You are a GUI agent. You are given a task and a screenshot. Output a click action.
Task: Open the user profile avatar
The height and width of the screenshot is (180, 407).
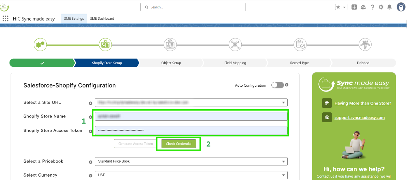(x=401, y=7)
